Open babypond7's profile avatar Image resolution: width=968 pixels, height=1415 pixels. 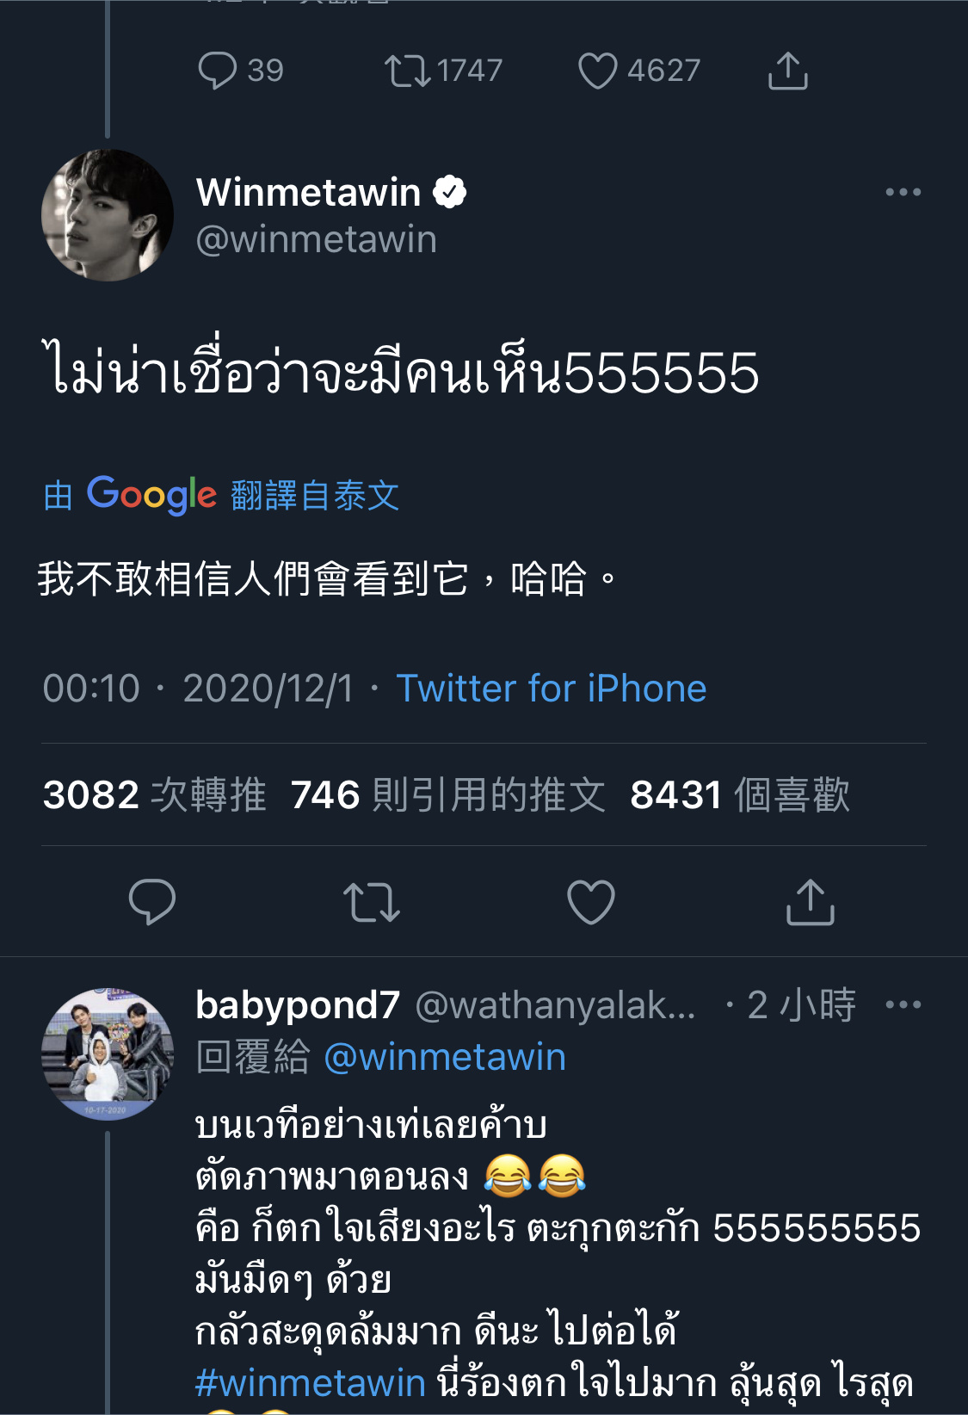(x=108, y=1054)
